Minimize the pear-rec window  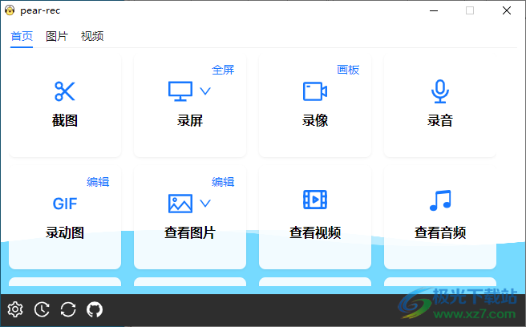pyautogui.click(x=434, y=10)
